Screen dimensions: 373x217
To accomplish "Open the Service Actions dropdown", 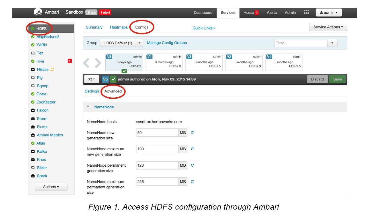I will (328, 27).
